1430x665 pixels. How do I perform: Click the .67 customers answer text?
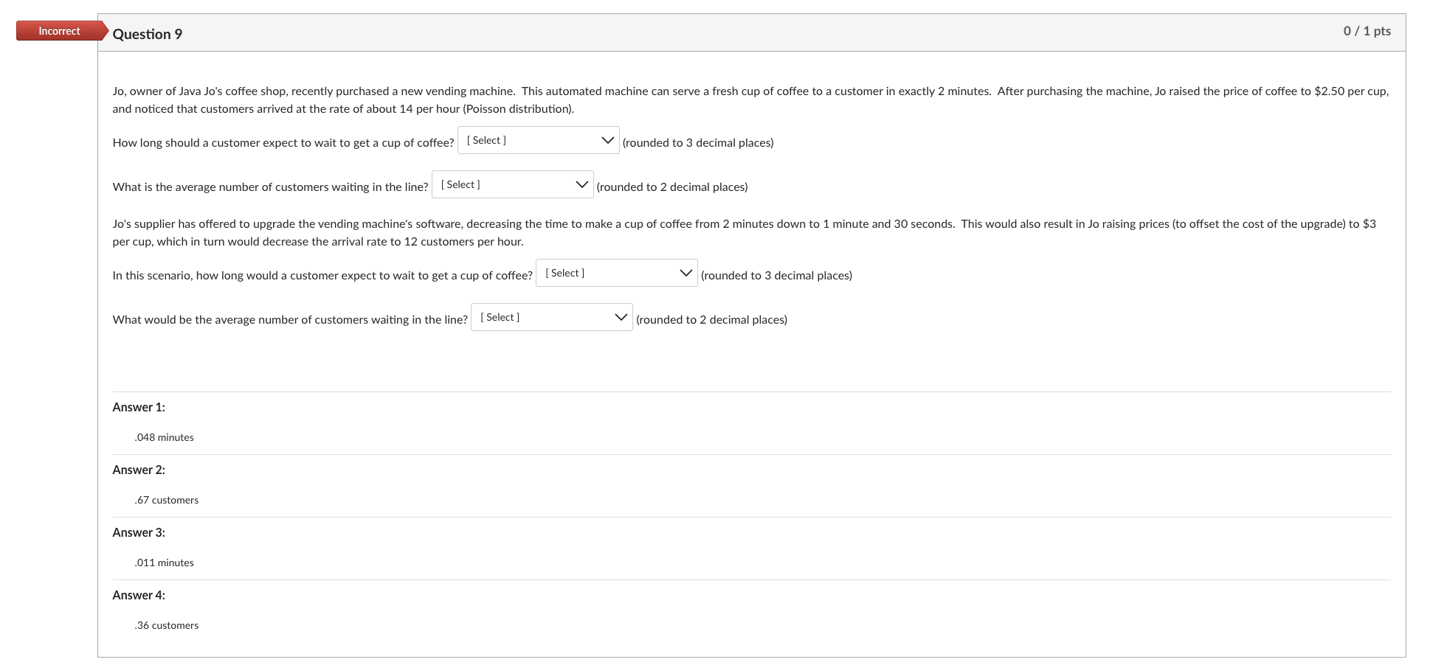coord(167,499)
